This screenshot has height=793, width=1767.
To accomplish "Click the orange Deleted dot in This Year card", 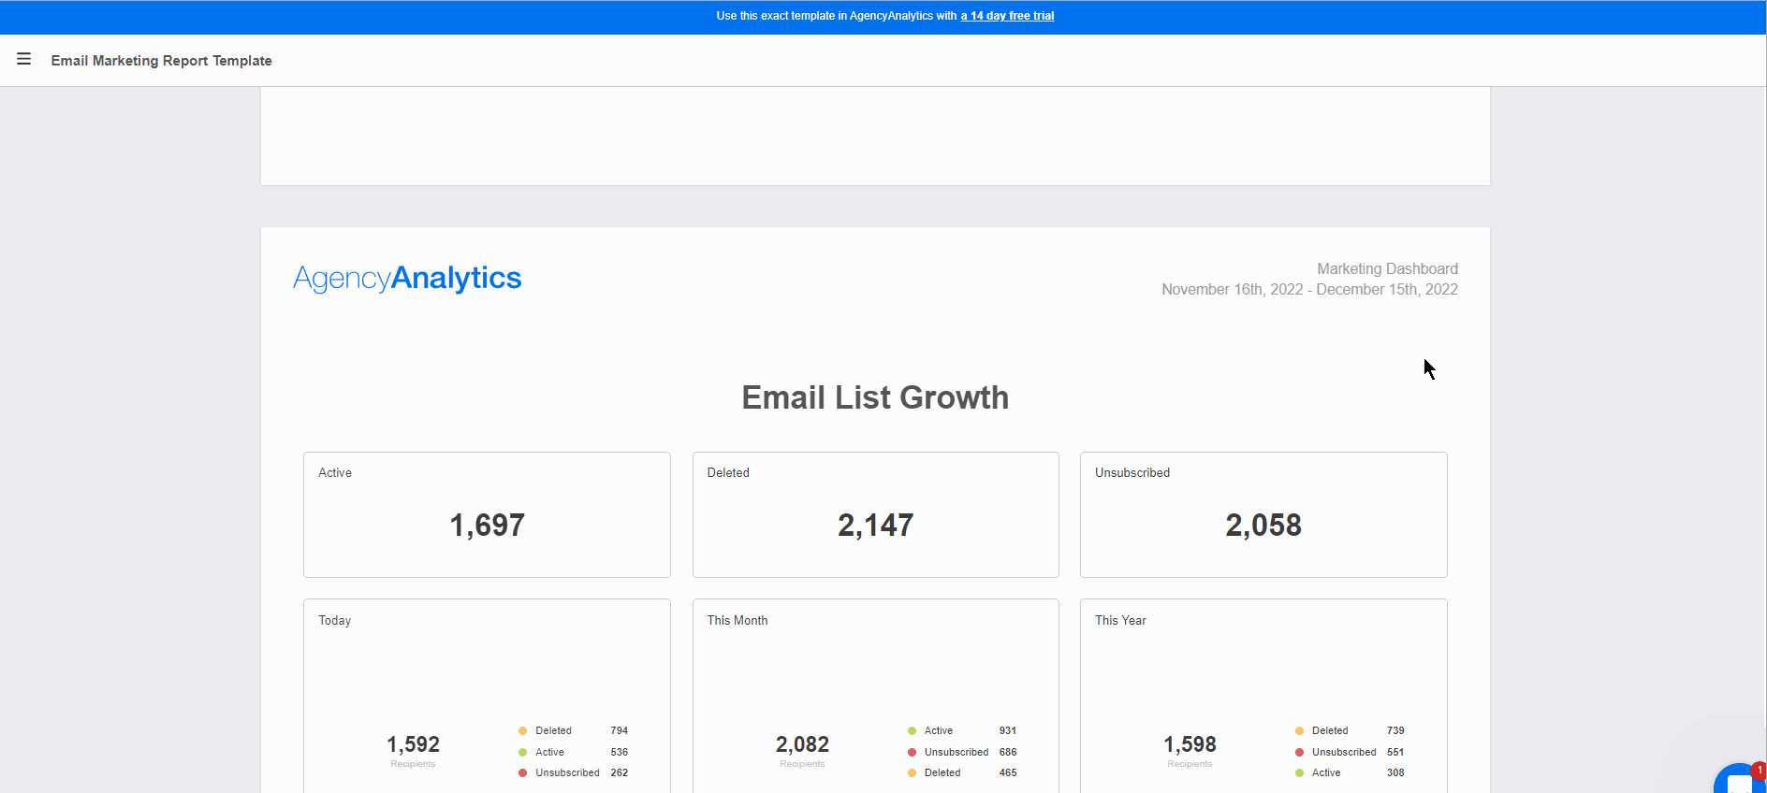I will [1299, 731].
